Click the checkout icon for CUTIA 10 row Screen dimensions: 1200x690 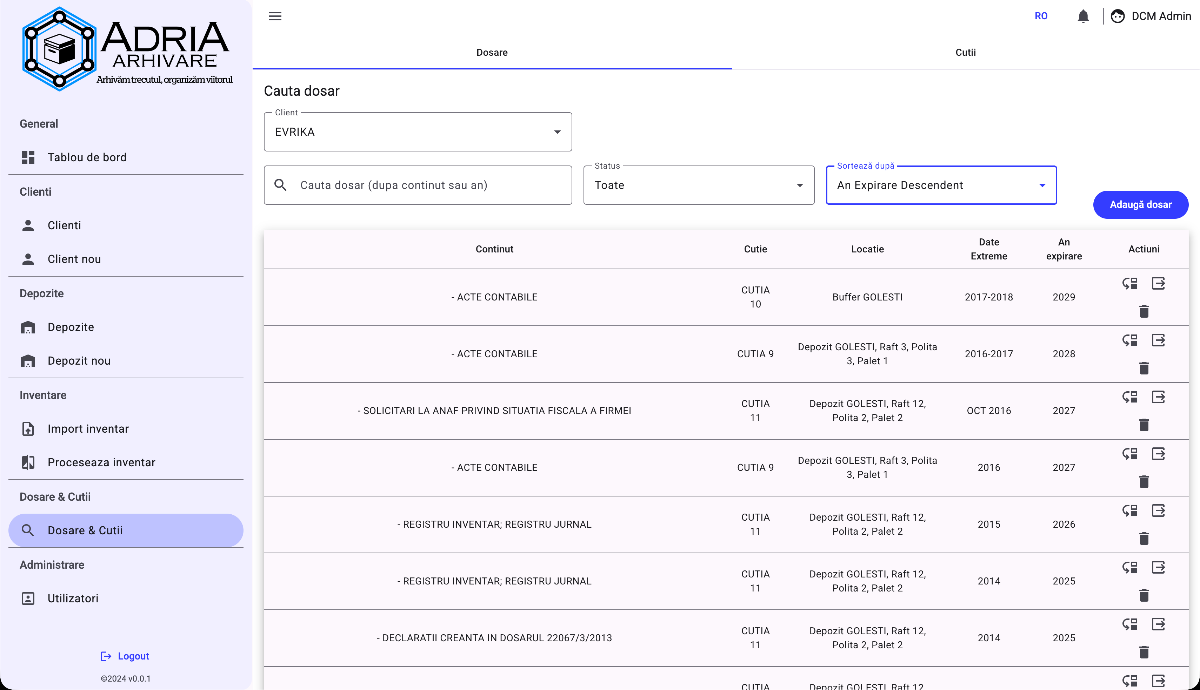point(1158,283)
